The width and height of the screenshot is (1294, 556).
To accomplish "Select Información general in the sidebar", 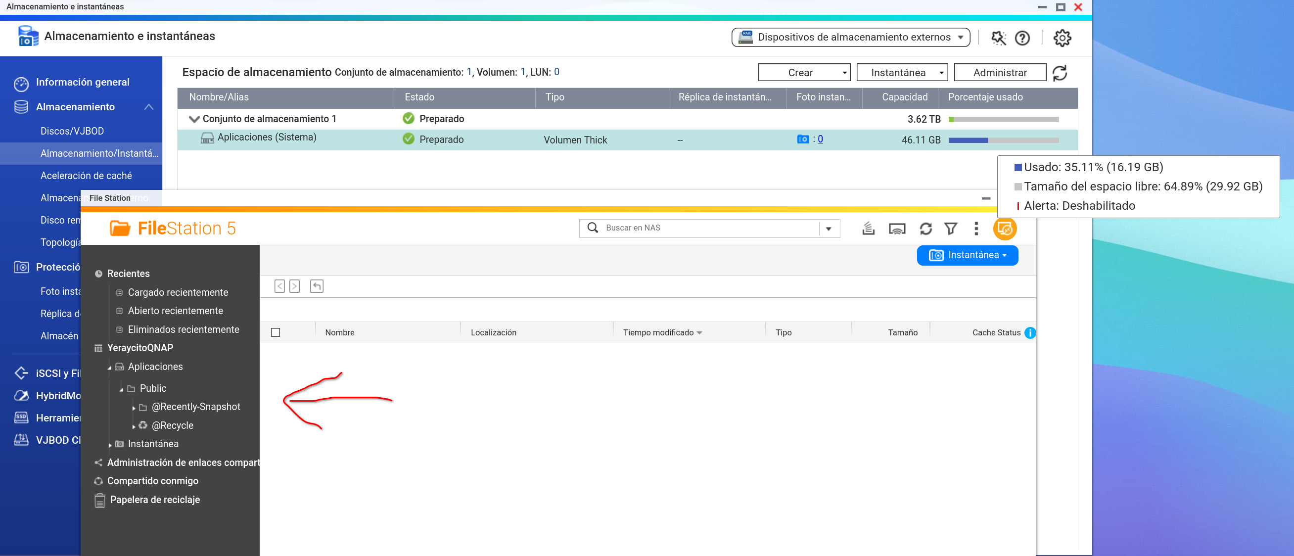I will (83, 83).
